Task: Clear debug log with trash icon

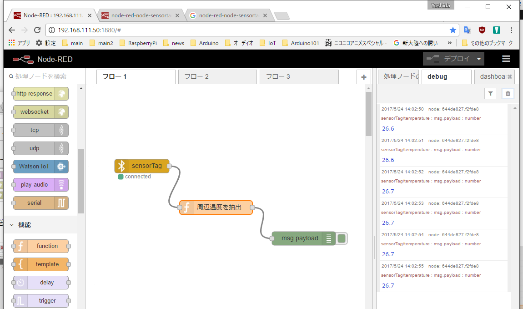Action: pyautogui.click(x=508, y=93)
